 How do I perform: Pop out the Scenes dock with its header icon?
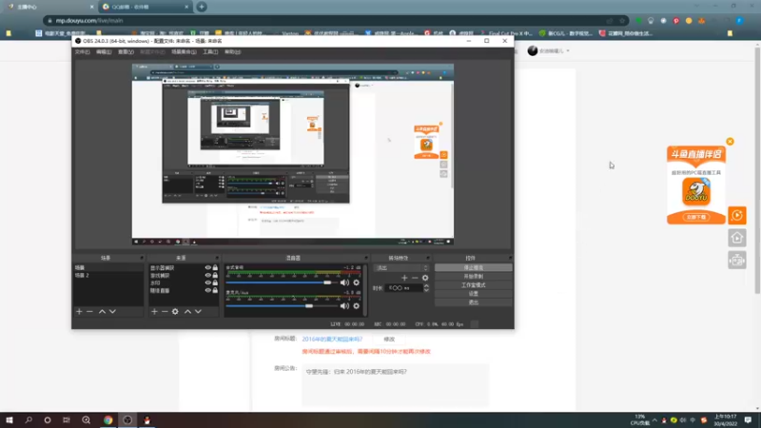(x=142, y=258)
